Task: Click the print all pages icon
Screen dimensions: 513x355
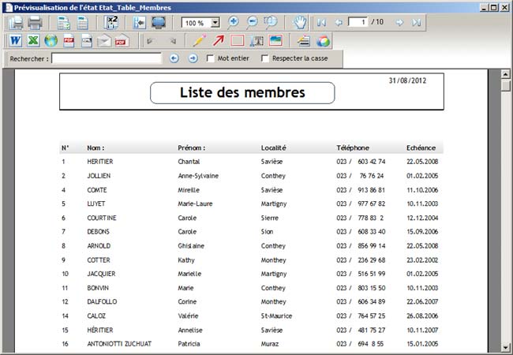Action: coord(16,23)
